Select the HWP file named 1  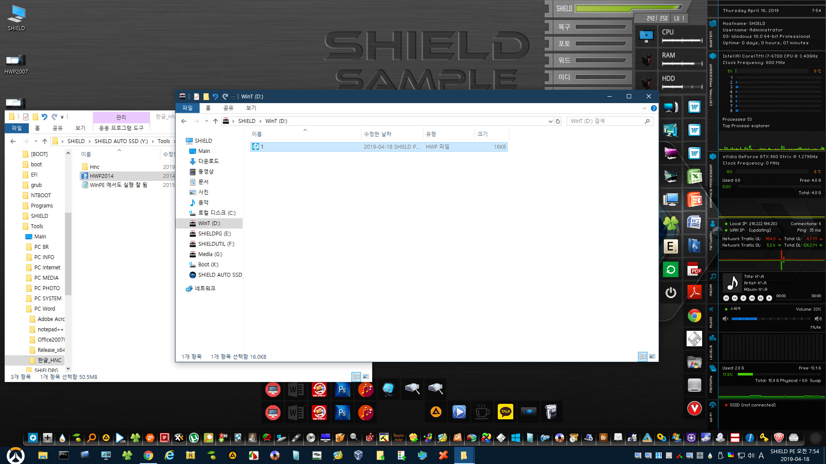click(x=379, y=147)
